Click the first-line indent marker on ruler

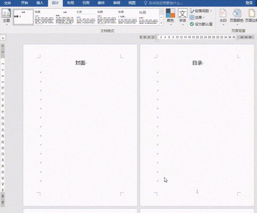157,36
